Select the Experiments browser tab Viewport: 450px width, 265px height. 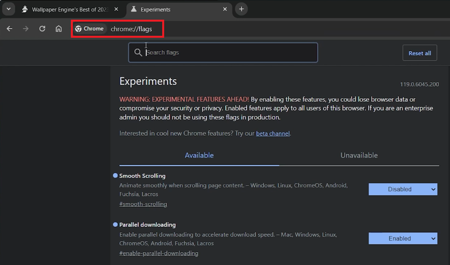pos(180,9)
